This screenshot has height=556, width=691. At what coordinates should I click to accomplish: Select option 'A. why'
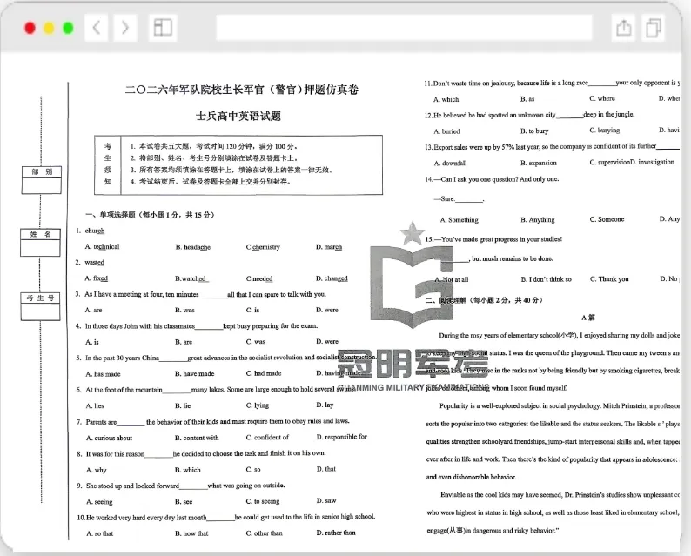coord(97,470)
